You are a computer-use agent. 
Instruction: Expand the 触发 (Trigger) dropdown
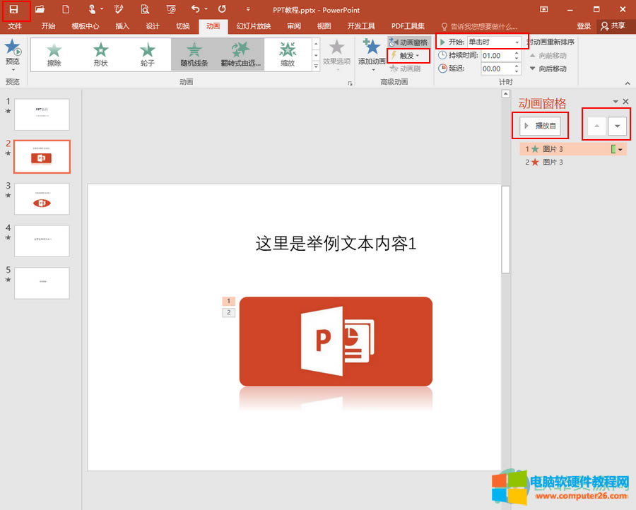coord(409,55)
